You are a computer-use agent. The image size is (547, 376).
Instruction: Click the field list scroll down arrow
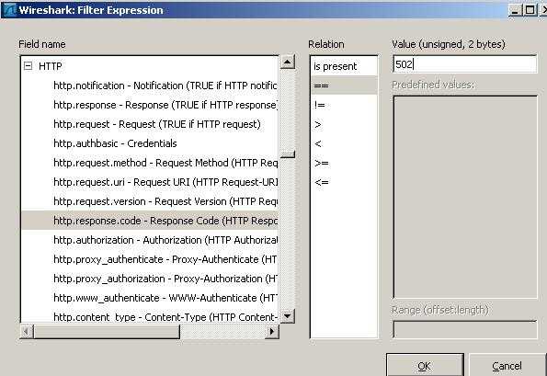pyautogui.click(x=288, y=316)
